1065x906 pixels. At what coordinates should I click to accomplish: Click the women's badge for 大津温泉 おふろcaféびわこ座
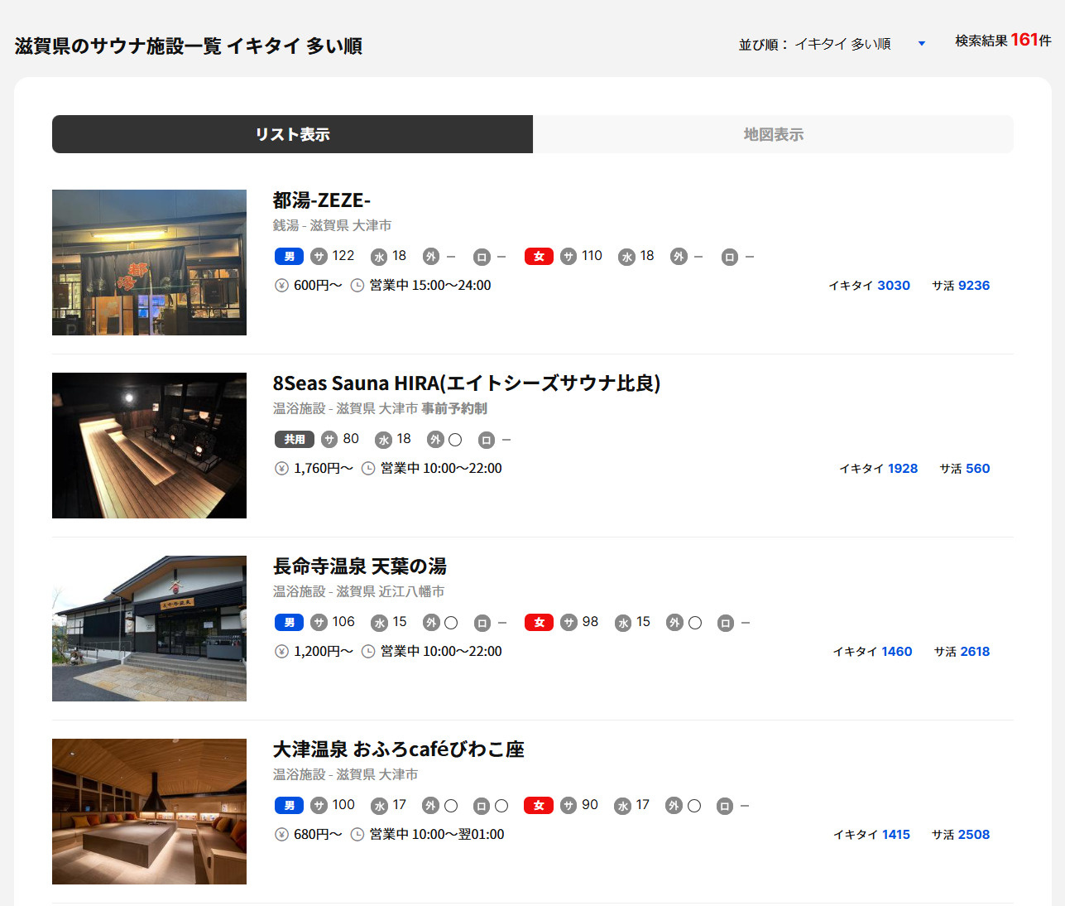point(539,806)
